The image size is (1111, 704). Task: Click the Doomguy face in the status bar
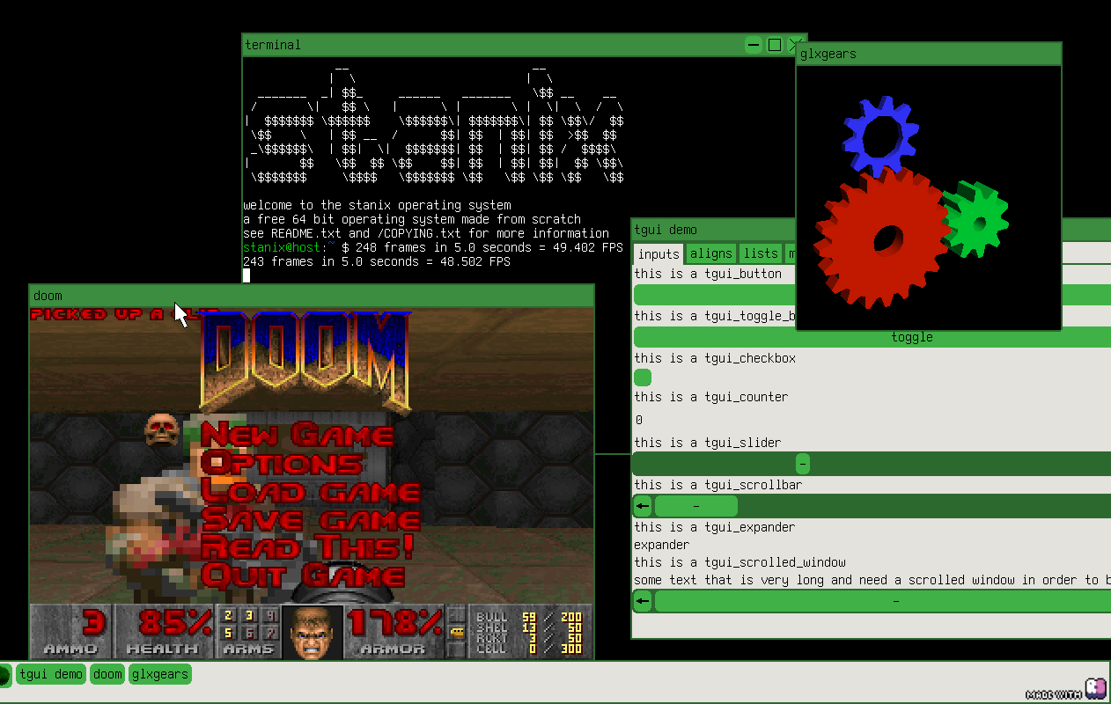[x=313, y=632]
